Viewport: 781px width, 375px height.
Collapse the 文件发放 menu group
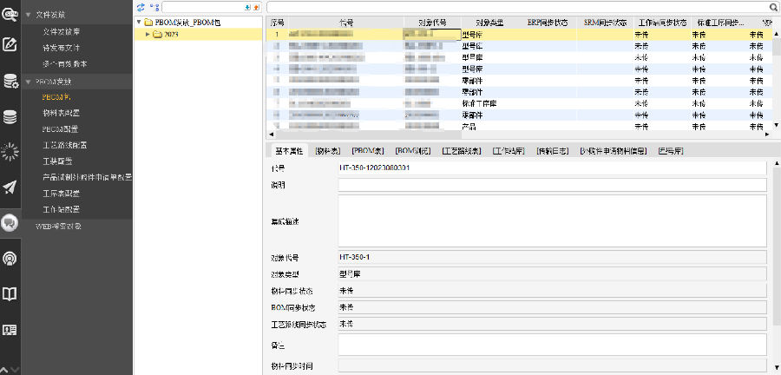28,16
